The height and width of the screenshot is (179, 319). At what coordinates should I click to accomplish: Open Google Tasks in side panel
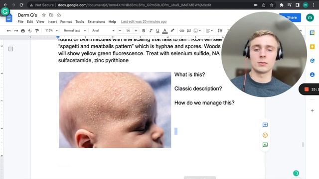[x=313, y=61]
